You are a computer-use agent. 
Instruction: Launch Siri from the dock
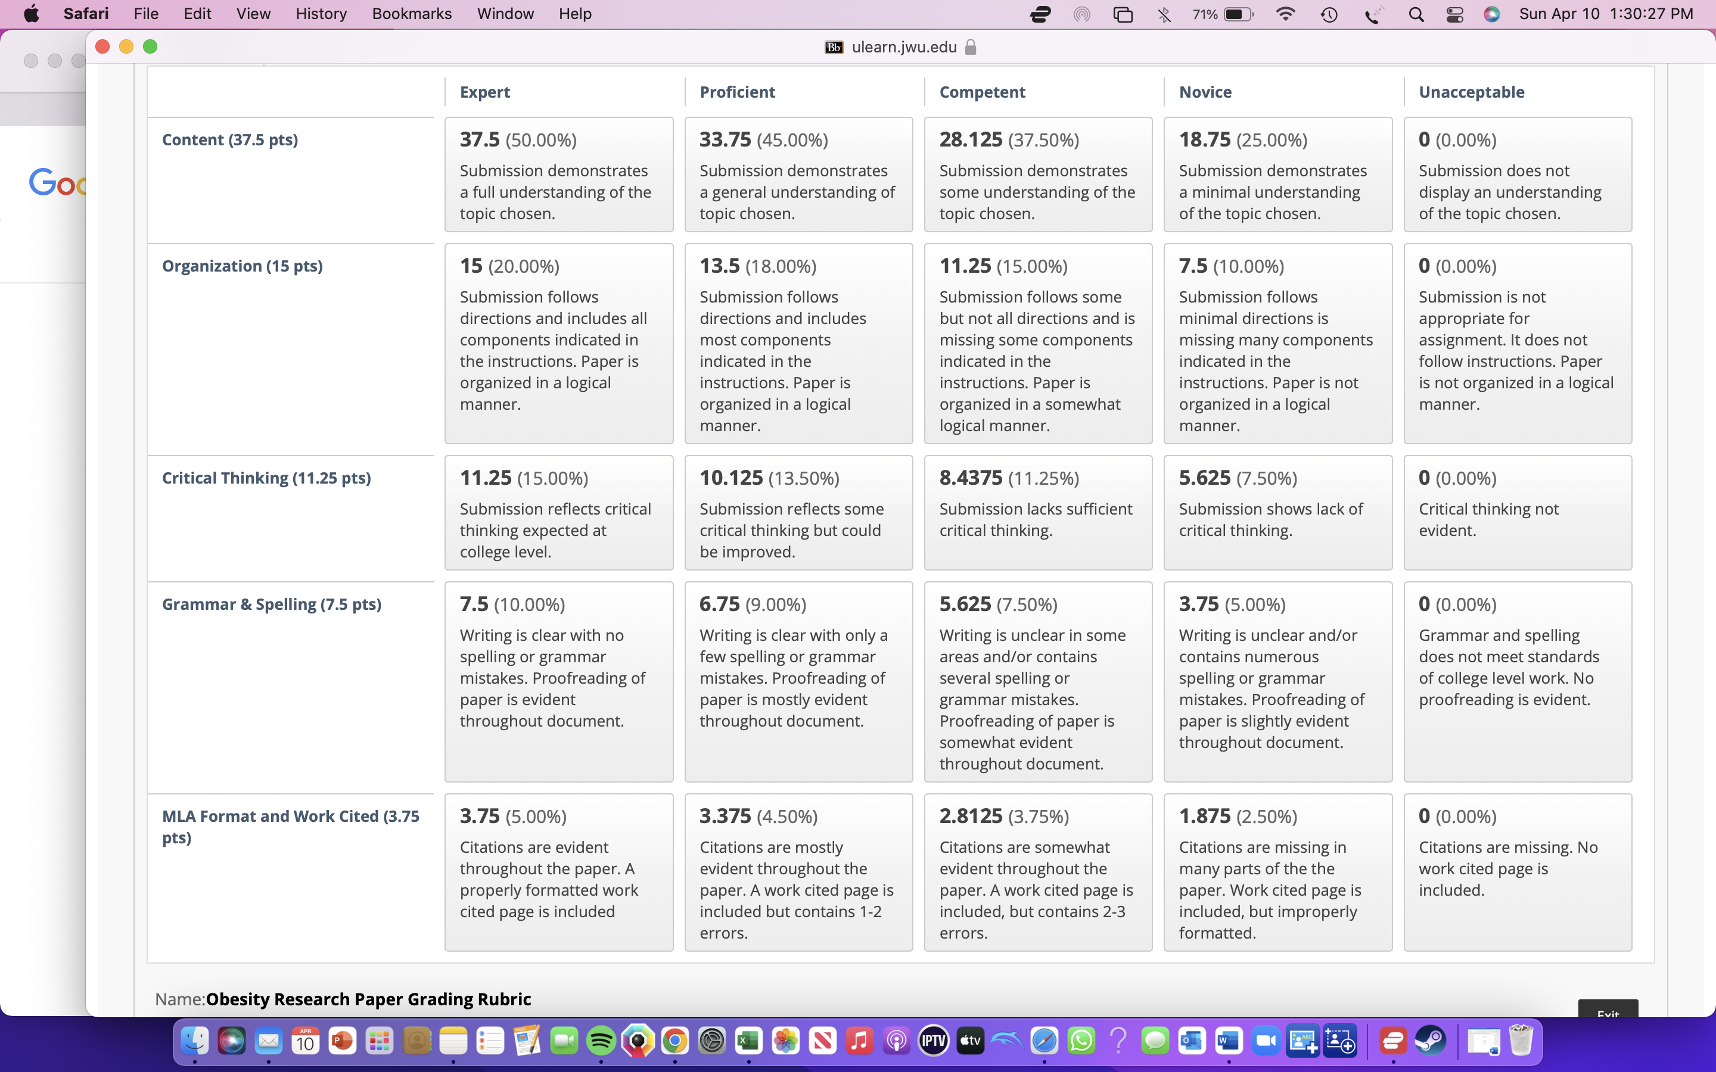[231, 1041]
